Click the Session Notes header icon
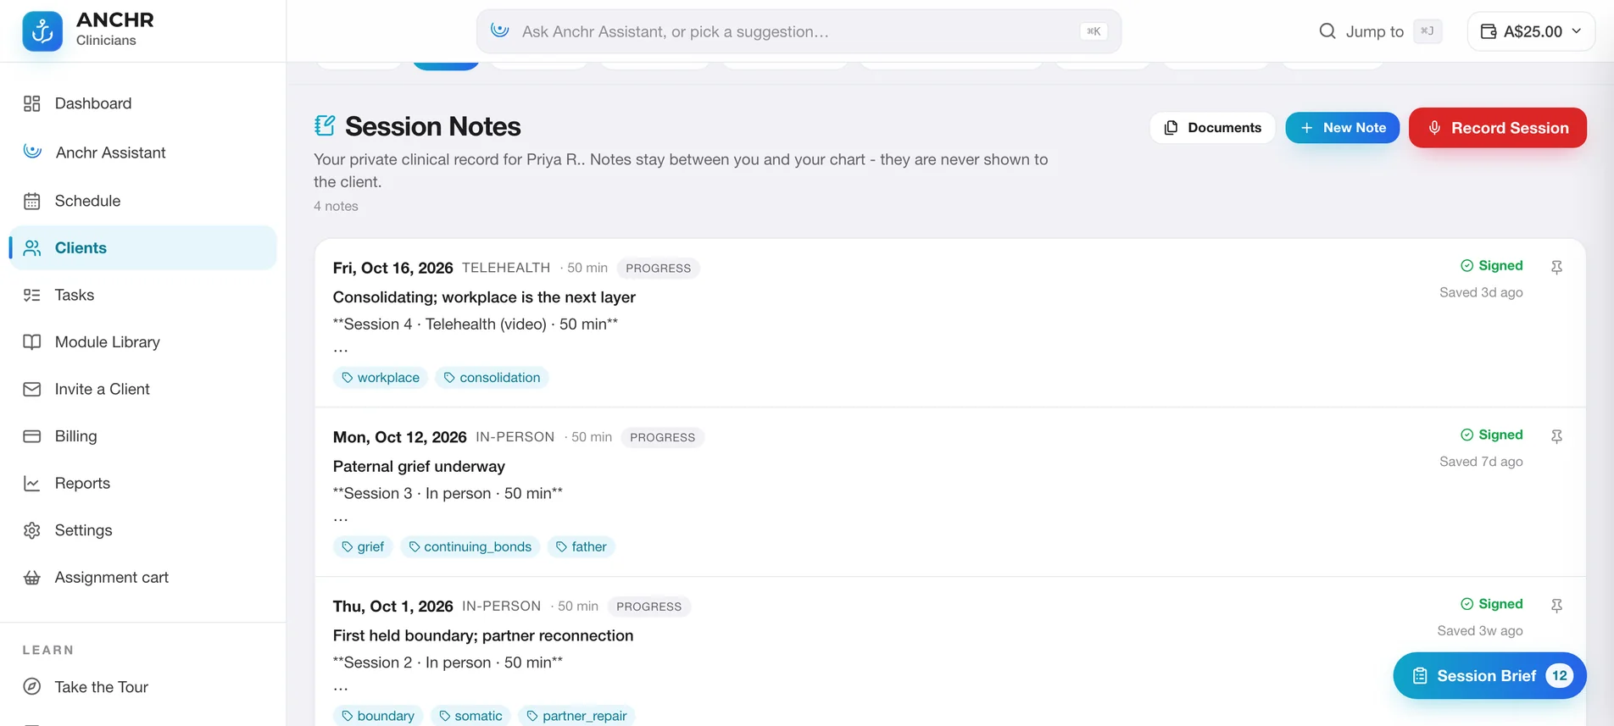The width and height of the screenshot is (1614, 726). pos(325,125)
